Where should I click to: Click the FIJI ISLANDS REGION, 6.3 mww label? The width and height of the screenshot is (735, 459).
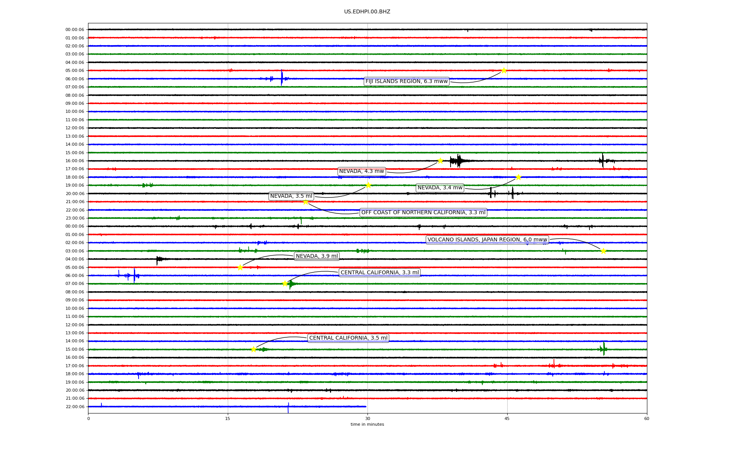pyautogui.click(x=406, y=81)
